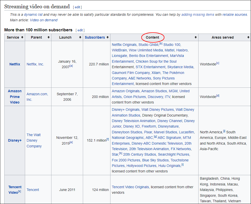Open the Skydance Media link

coord(180,67)
